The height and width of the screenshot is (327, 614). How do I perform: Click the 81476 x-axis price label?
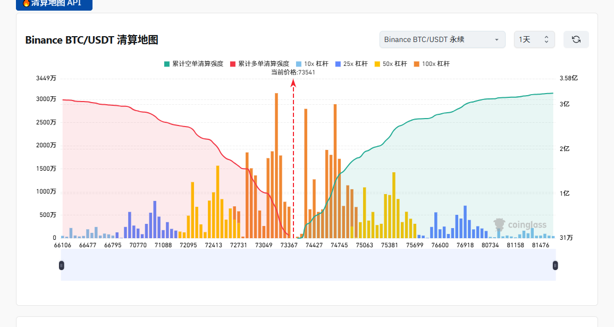[541, 245]
